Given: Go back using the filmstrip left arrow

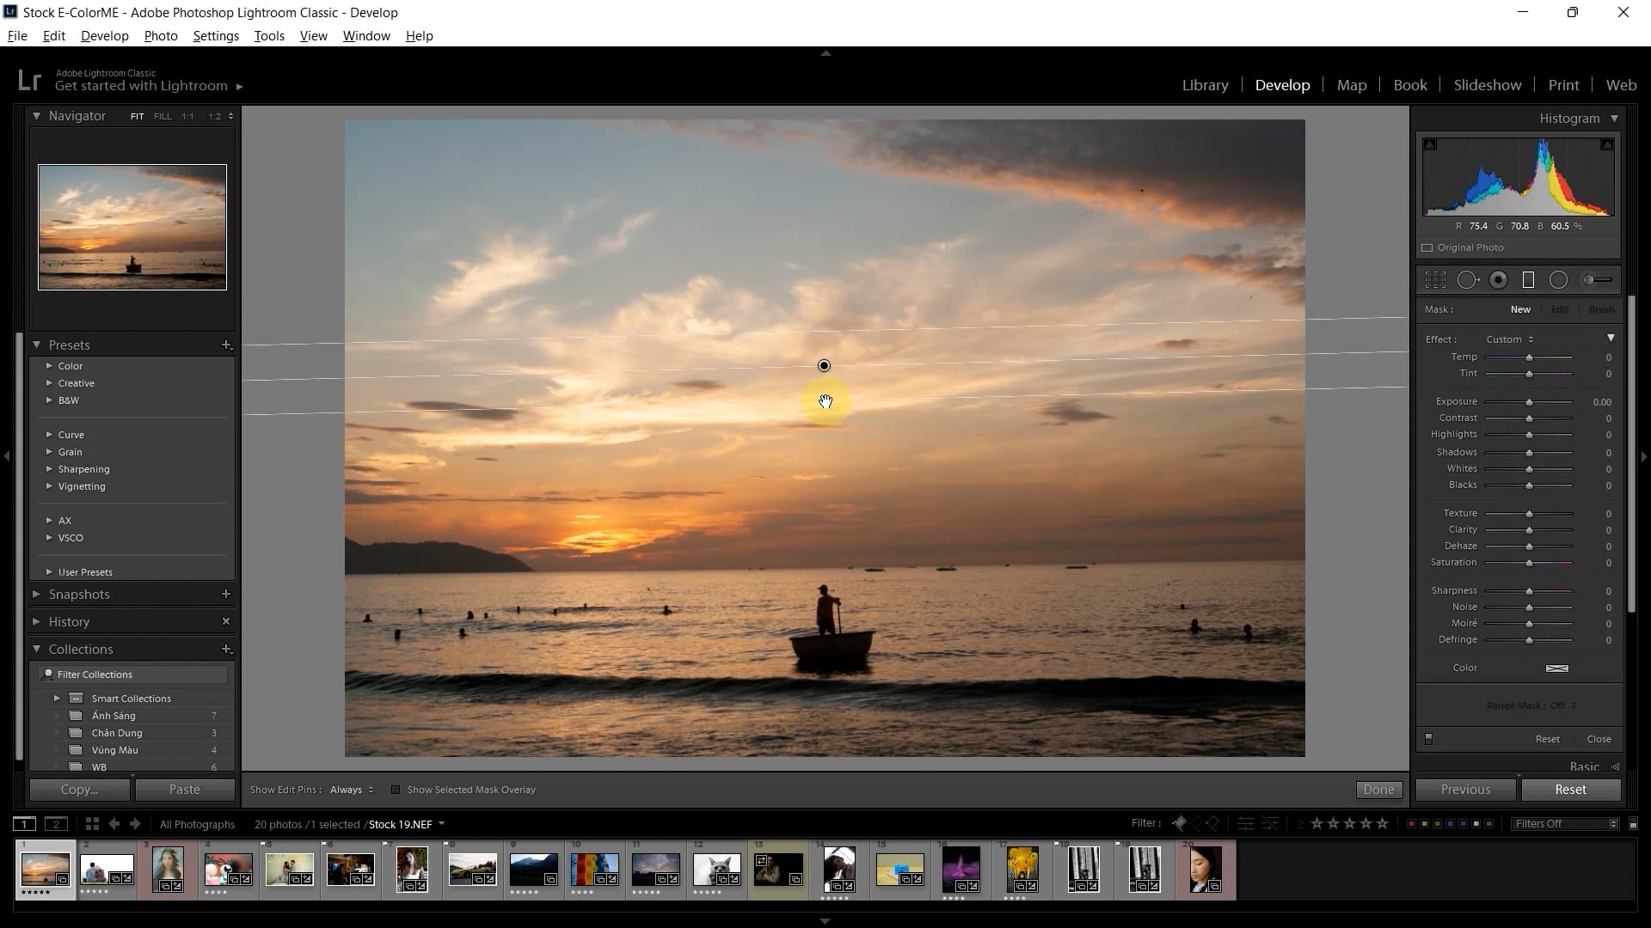Looking at the screenshot, I should point(114,824).
